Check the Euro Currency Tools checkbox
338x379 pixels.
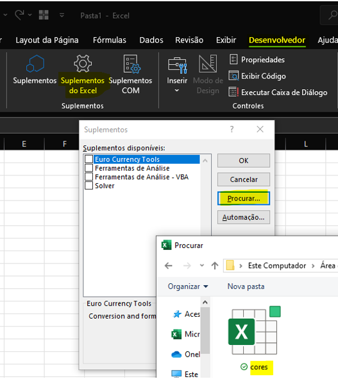[89, 159]
